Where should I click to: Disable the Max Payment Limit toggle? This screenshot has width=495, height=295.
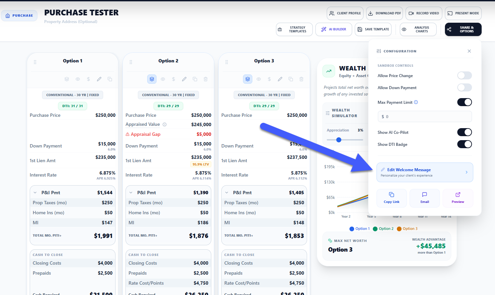(x=465, y=102)
